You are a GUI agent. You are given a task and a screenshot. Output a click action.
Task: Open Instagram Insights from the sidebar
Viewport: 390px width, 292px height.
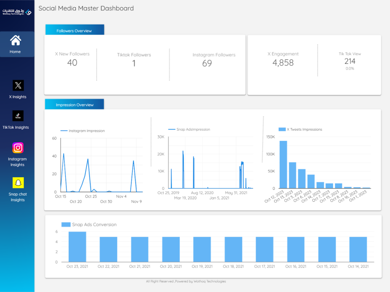click(x=18, y=162)
